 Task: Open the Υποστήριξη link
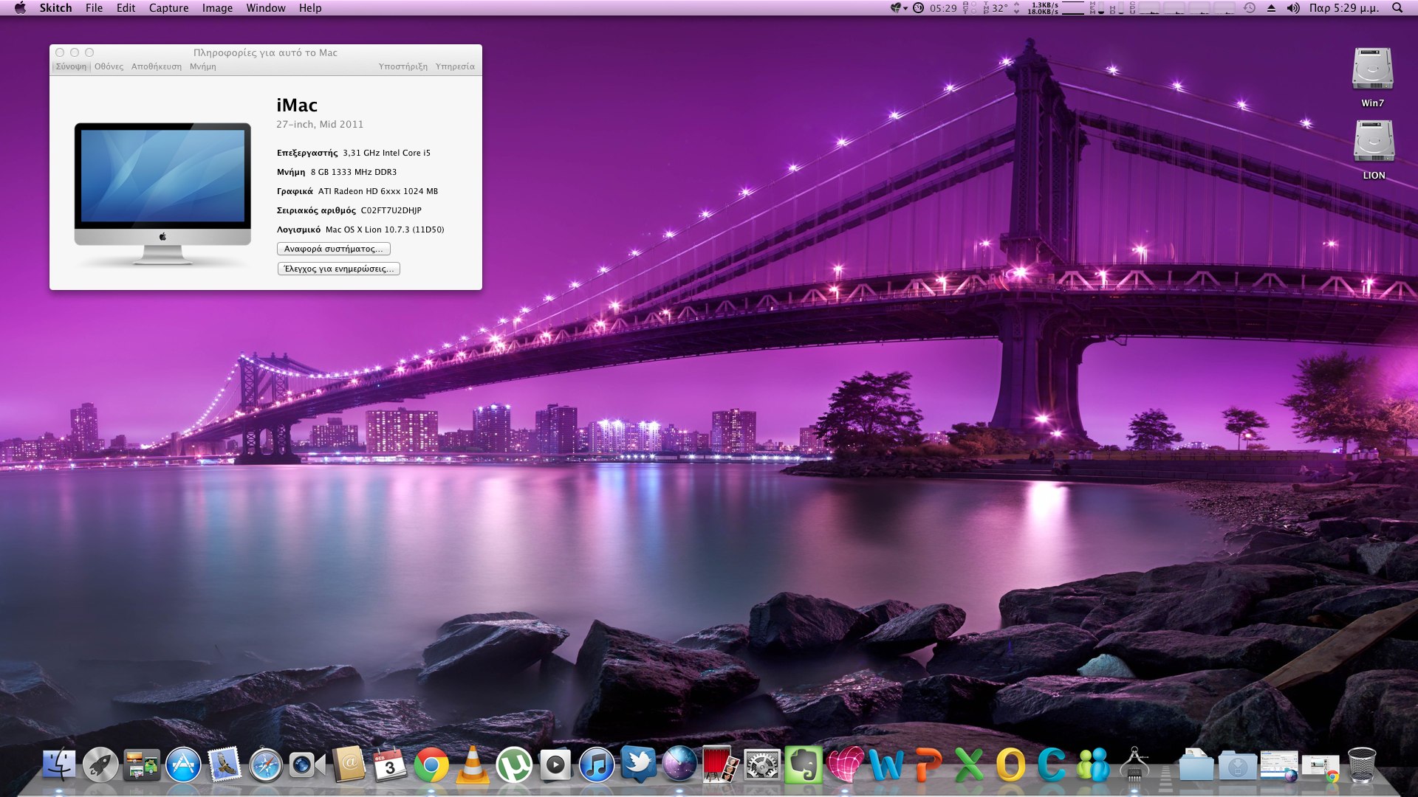point(403,66)
